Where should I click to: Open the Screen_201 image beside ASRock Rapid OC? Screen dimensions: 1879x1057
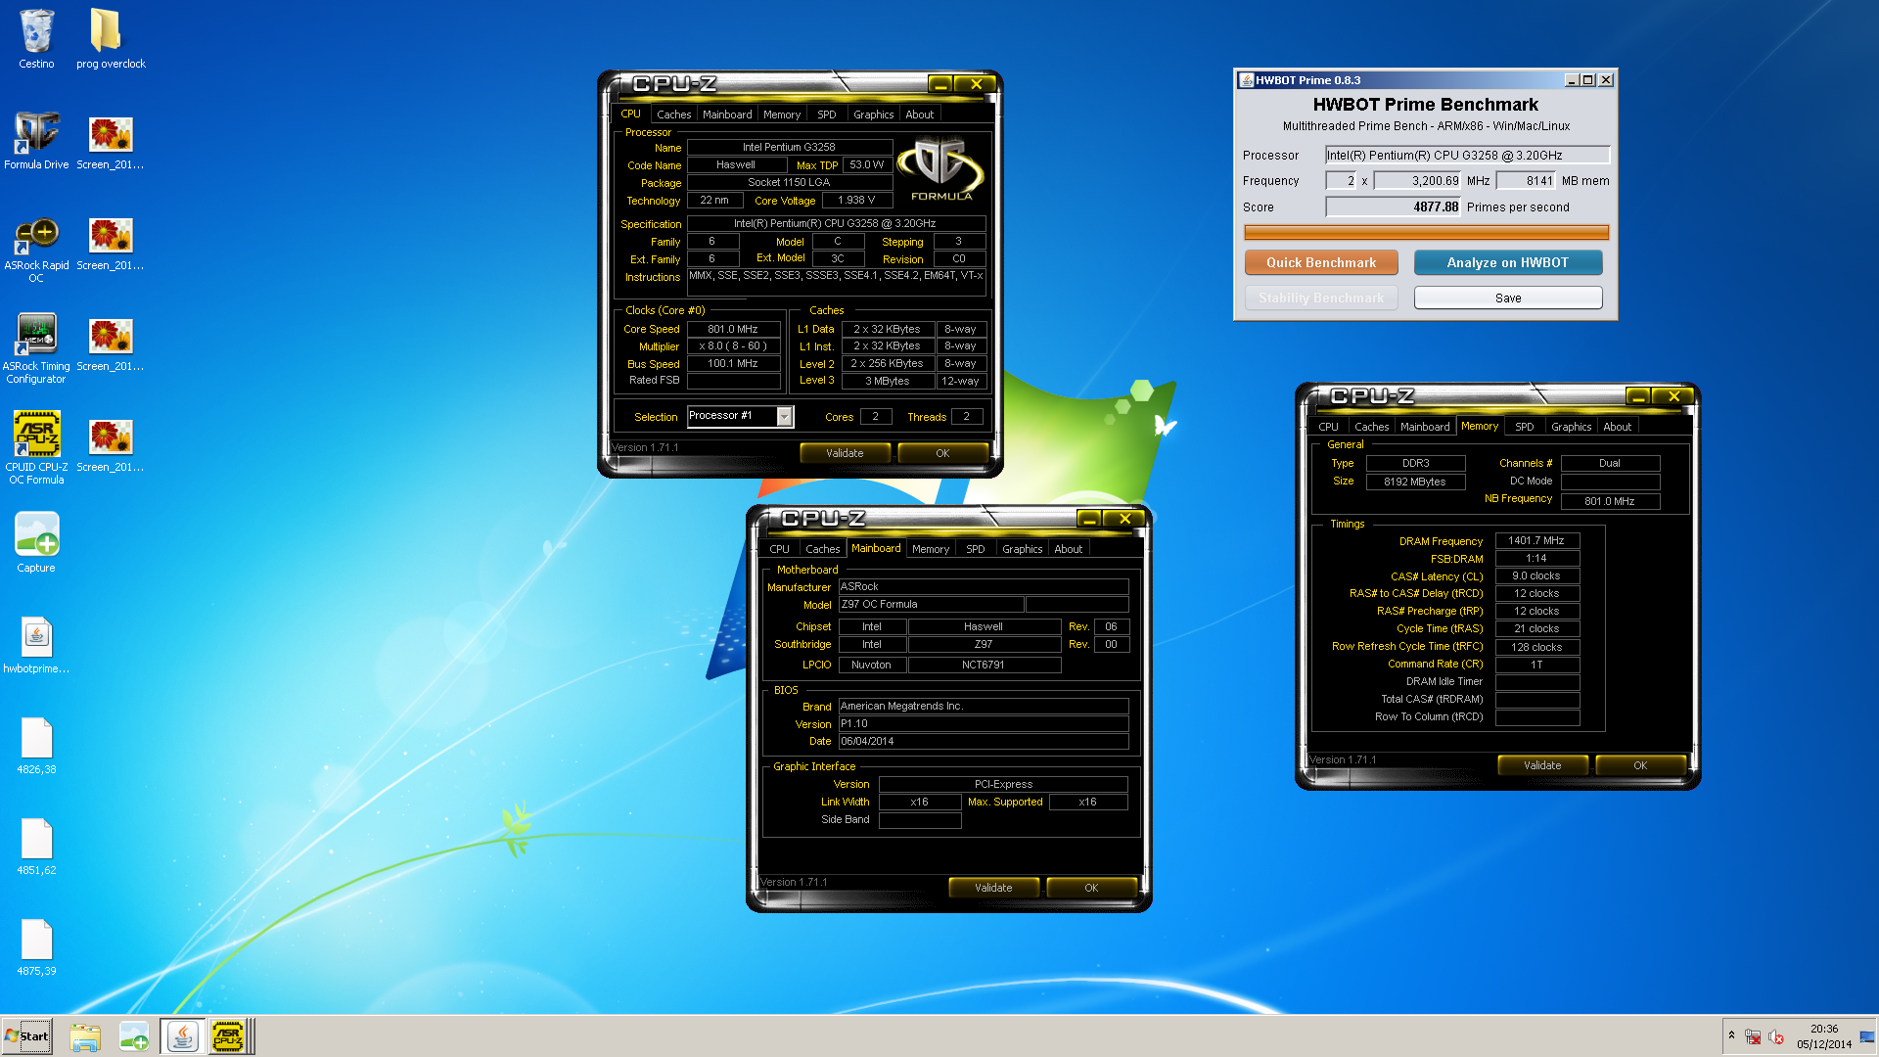click(111, 244)
